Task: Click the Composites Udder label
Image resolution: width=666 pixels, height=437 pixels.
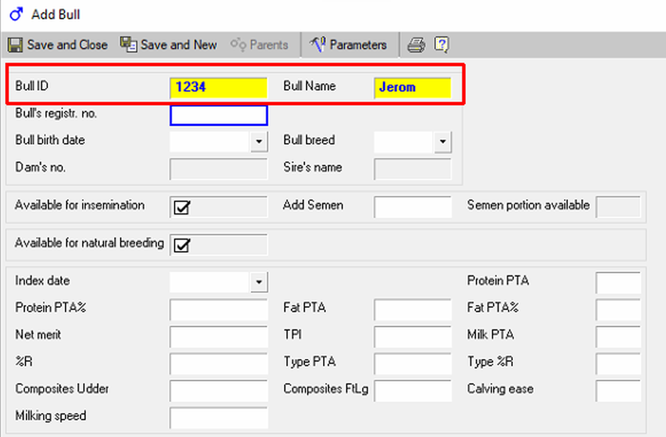Action: point(62,389)
